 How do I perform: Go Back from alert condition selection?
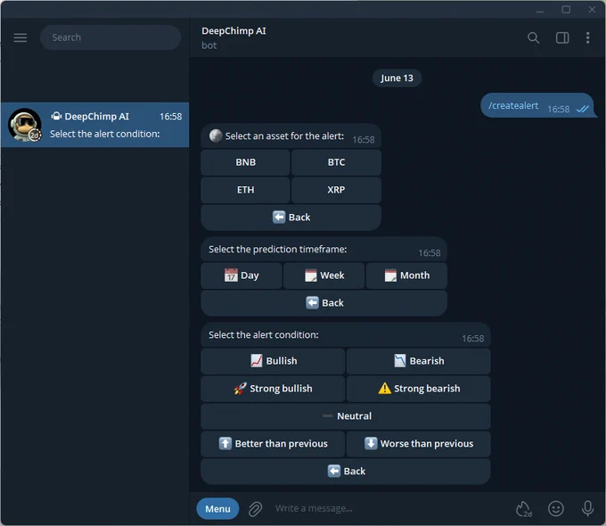(x=346, y=472)
